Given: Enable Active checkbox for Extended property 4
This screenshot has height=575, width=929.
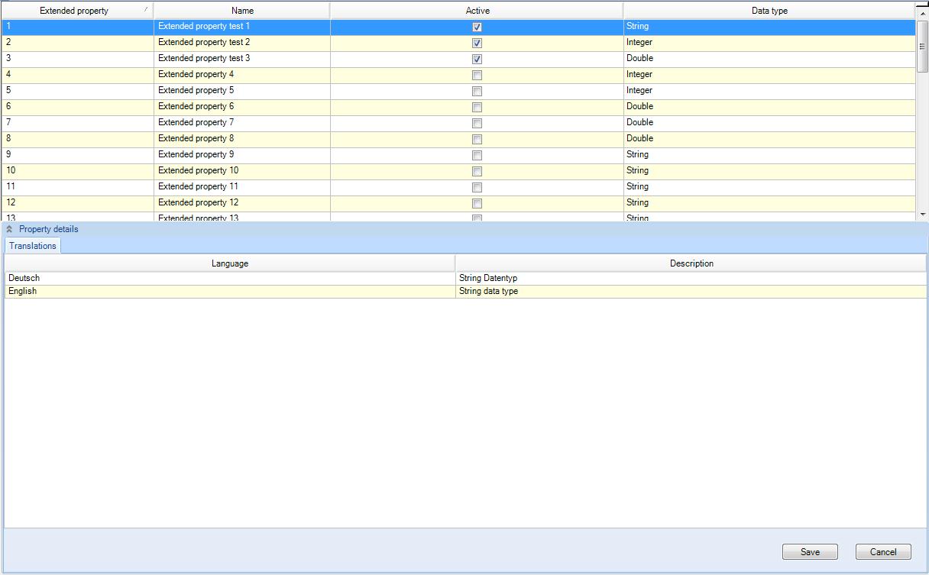Looking at the screenshot, I should click(x=477, y=75).
